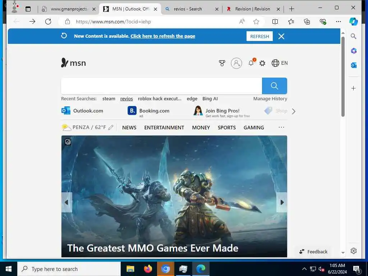Open the taskbar notification center
Viewport: 368px width, 276px height.
pyautogui.click(x=357, y=270)
